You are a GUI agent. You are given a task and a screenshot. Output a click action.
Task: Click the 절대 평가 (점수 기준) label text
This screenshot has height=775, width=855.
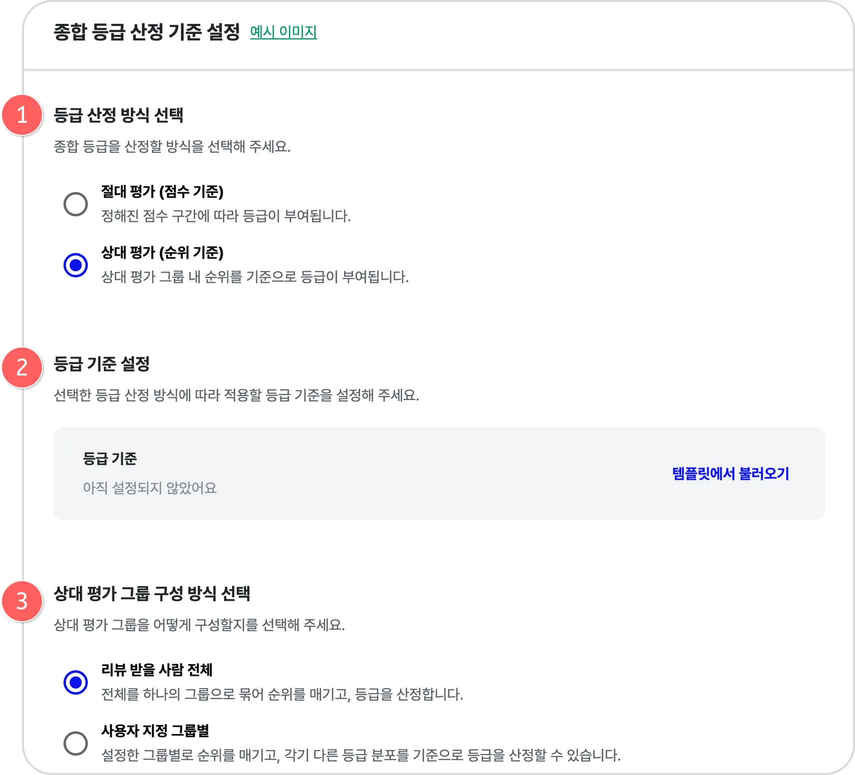(x=162, y=191)
